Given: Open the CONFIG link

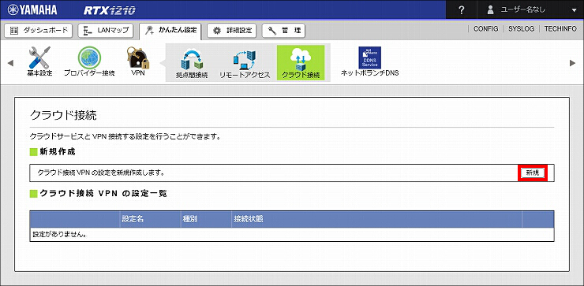Looking at the screenshot, I should pos(485,28).
